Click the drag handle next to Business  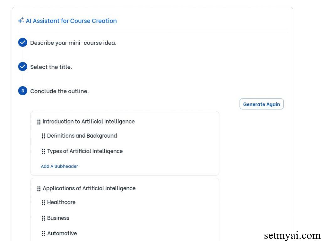click(43, 218)
